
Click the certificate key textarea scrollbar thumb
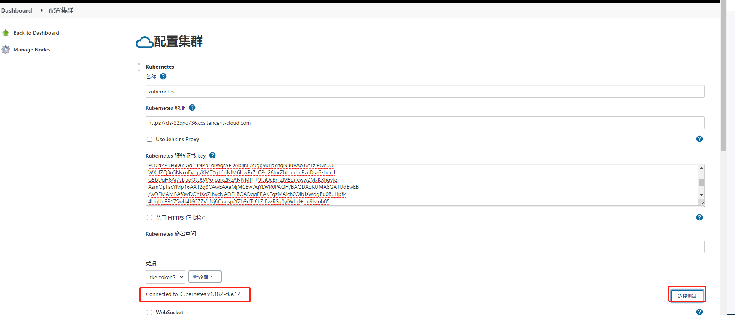[x=701, y=182]
